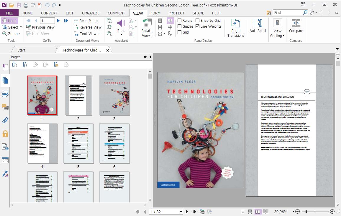Click the Print icon in title bar
Viewport: 341px width, 216px height.
[x=26, y=5]
